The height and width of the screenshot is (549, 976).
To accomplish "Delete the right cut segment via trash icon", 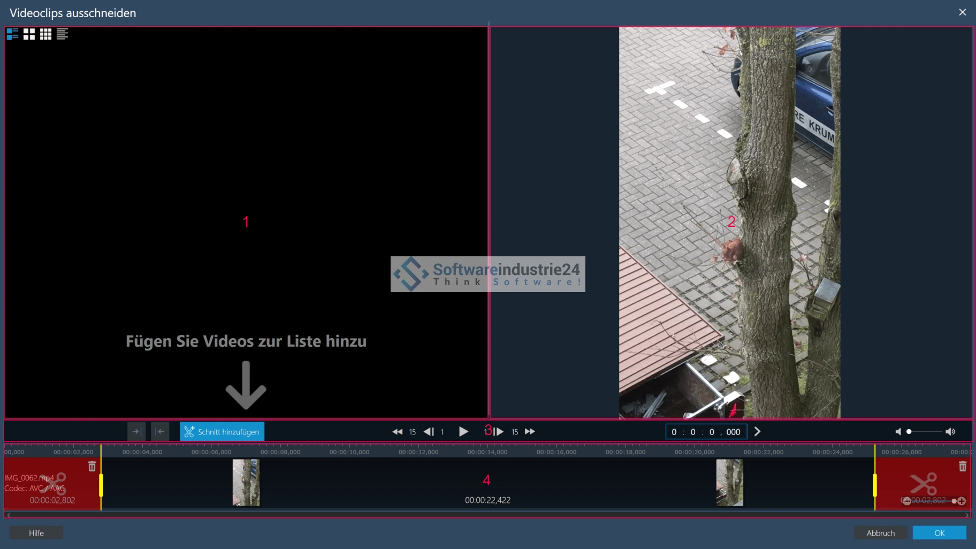I will [x=963, y=467].
